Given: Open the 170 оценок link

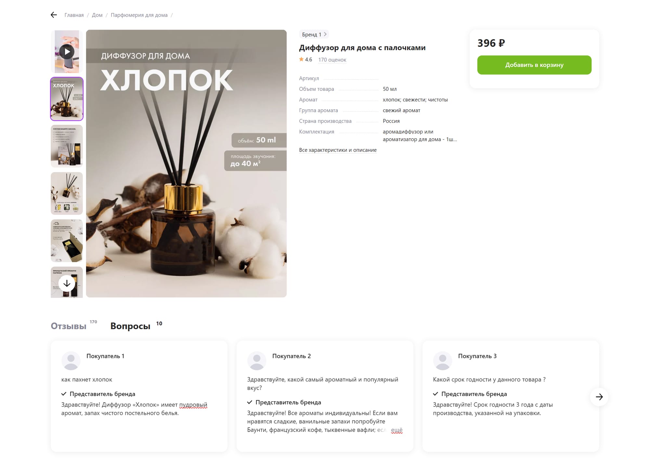Looking at the screenshot, I should 332,60.
